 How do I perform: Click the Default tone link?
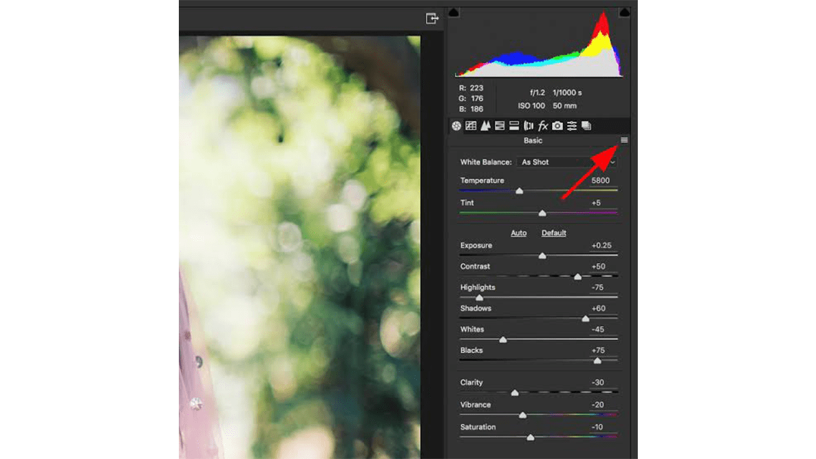tap(554, 233)
